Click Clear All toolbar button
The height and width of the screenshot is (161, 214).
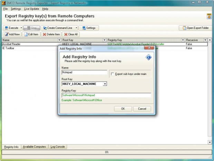coord(71,34)
